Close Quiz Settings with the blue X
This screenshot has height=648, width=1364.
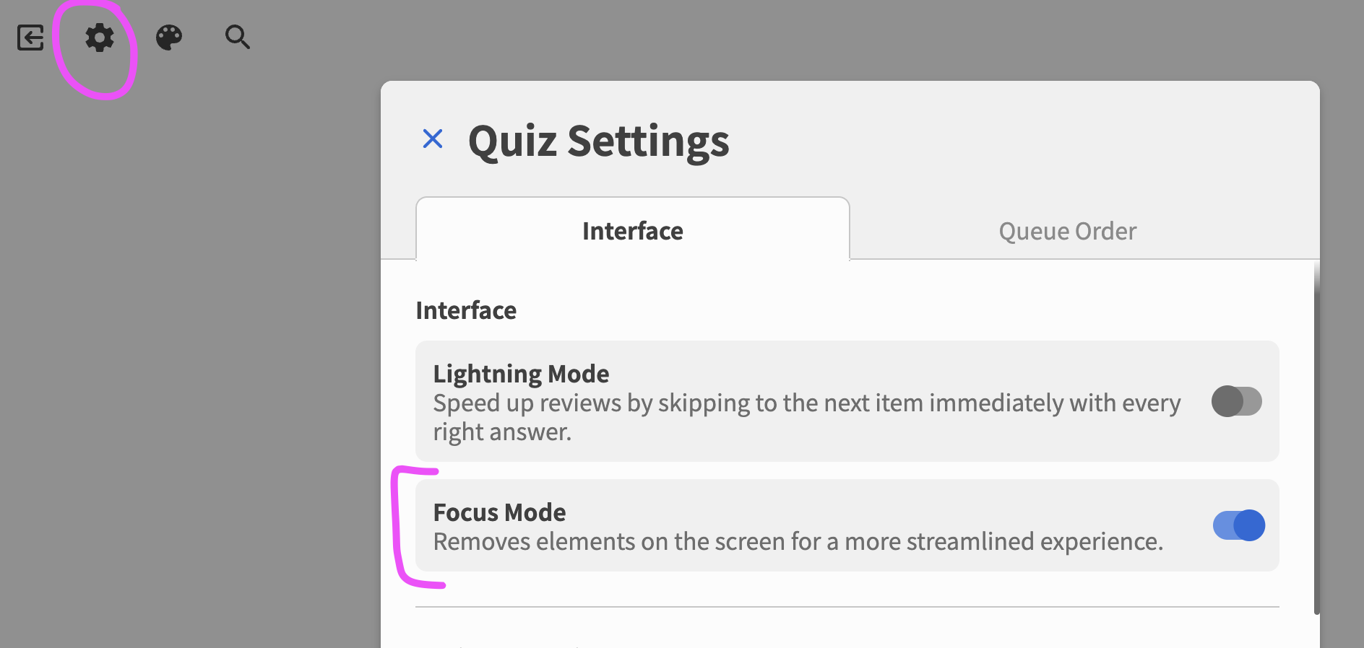[433, 139]
